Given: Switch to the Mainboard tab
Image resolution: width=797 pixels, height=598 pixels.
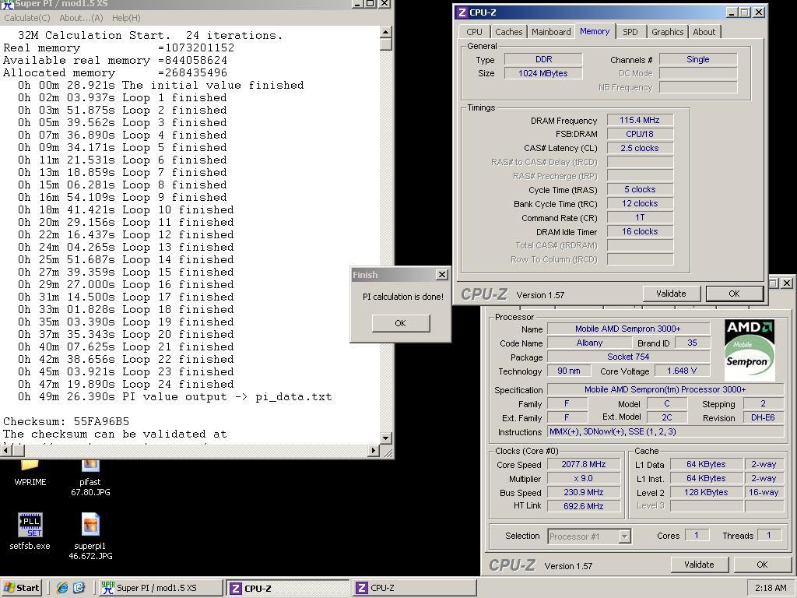Looking at the screenshot, I should pyautogui.click(x=551, y=31).
